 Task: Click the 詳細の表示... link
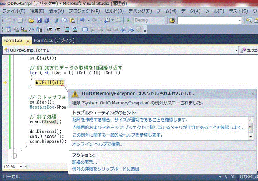[84, 162]
